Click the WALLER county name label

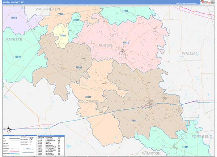[x=190, y=53]
